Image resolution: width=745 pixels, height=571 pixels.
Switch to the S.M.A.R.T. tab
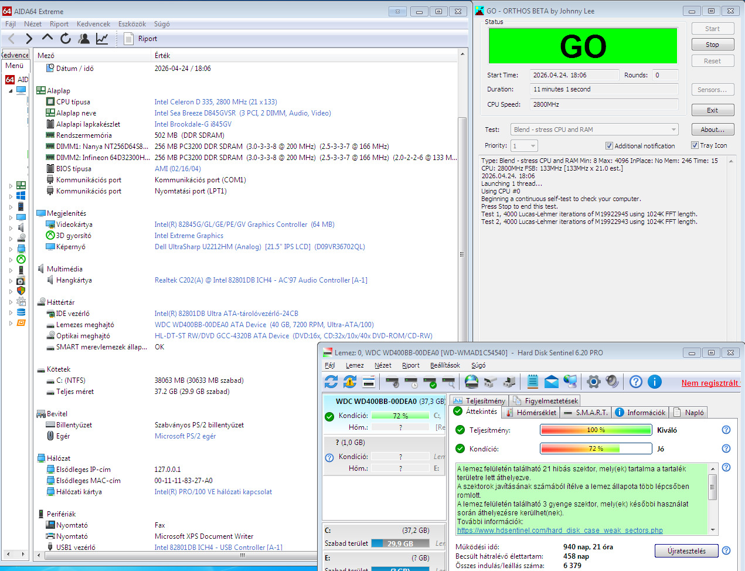[586, 412]
